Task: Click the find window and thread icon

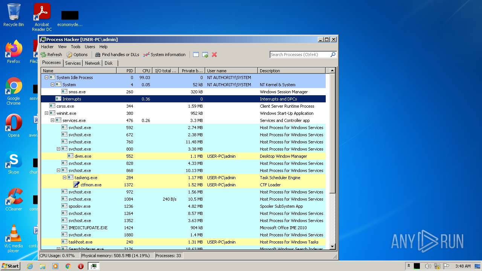Action: point(205,55)
